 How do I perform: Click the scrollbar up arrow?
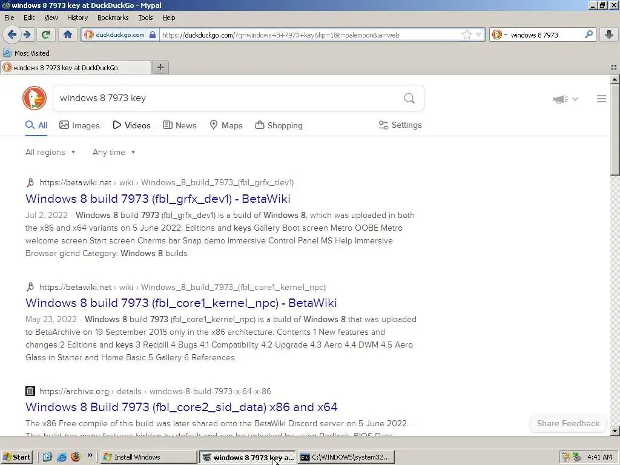tap(615, 79)
